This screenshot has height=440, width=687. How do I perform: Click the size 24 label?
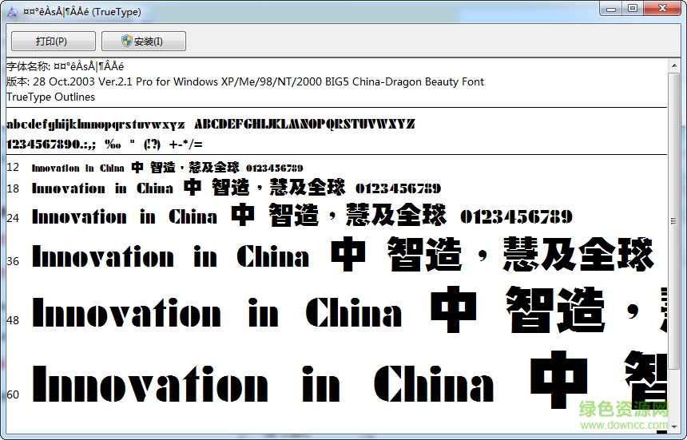point(13,217)
